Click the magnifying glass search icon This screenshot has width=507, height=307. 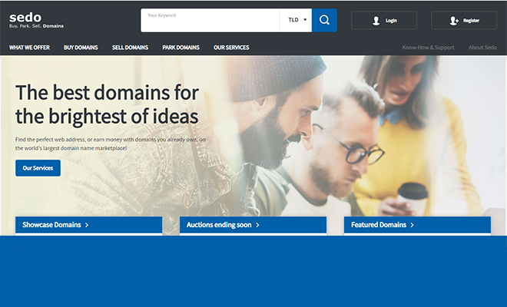coord(324,20)
